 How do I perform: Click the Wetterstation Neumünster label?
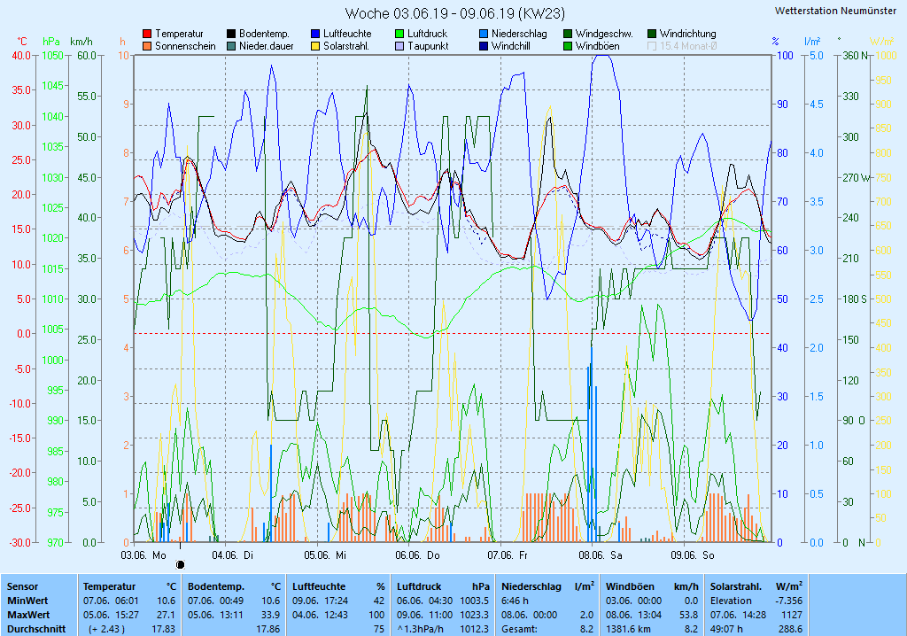(x=835, y=11)
